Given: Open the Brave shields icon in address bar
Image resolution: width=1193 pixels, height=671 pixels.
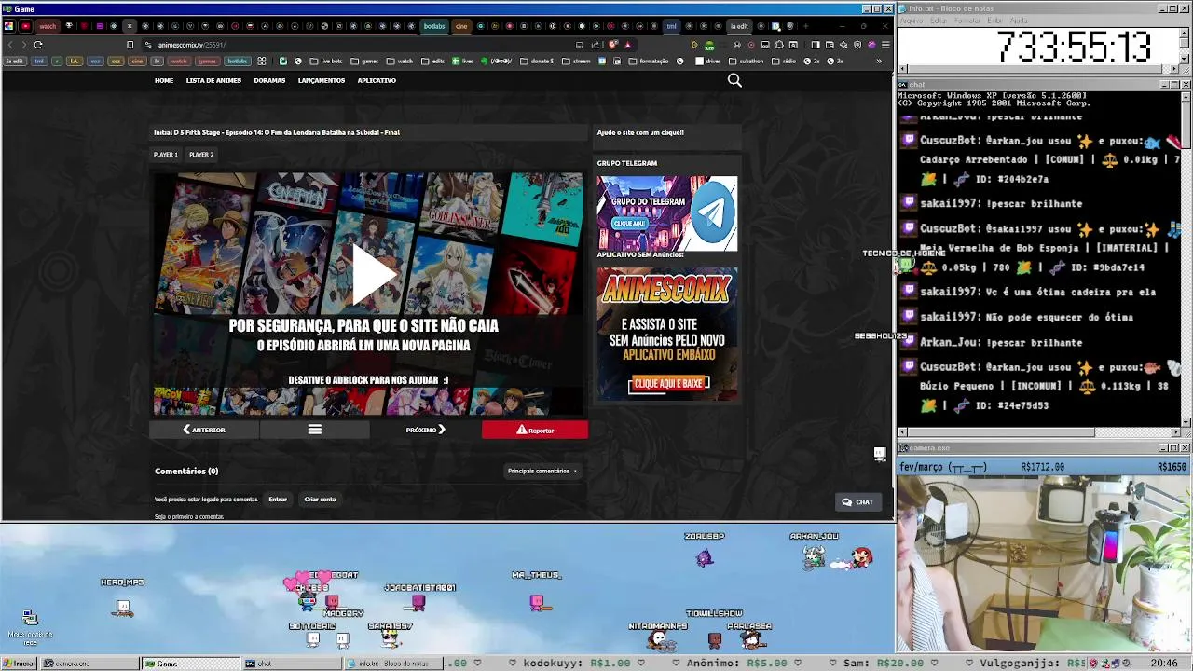Looking at the screenshot, I should tap(613, 44).
